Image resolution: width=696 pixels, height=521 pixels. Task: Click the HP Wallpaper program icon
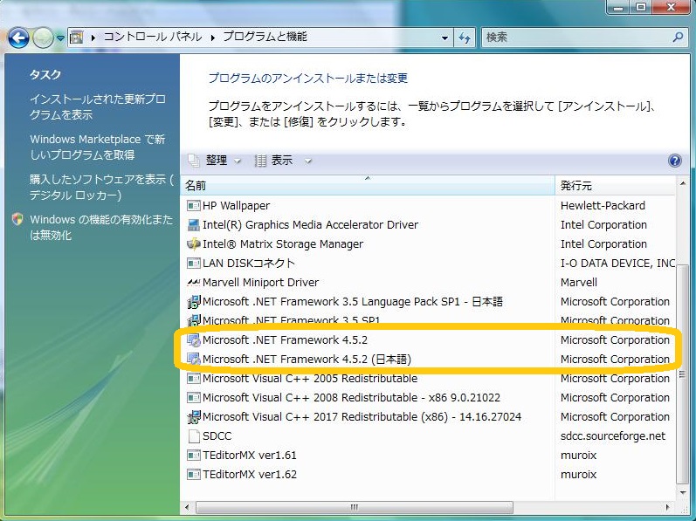[194, 206]
